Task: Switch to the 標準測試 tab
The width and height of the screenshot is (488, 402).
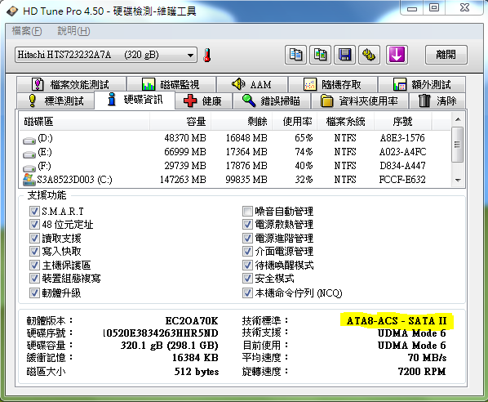Action: click(55, 100)
